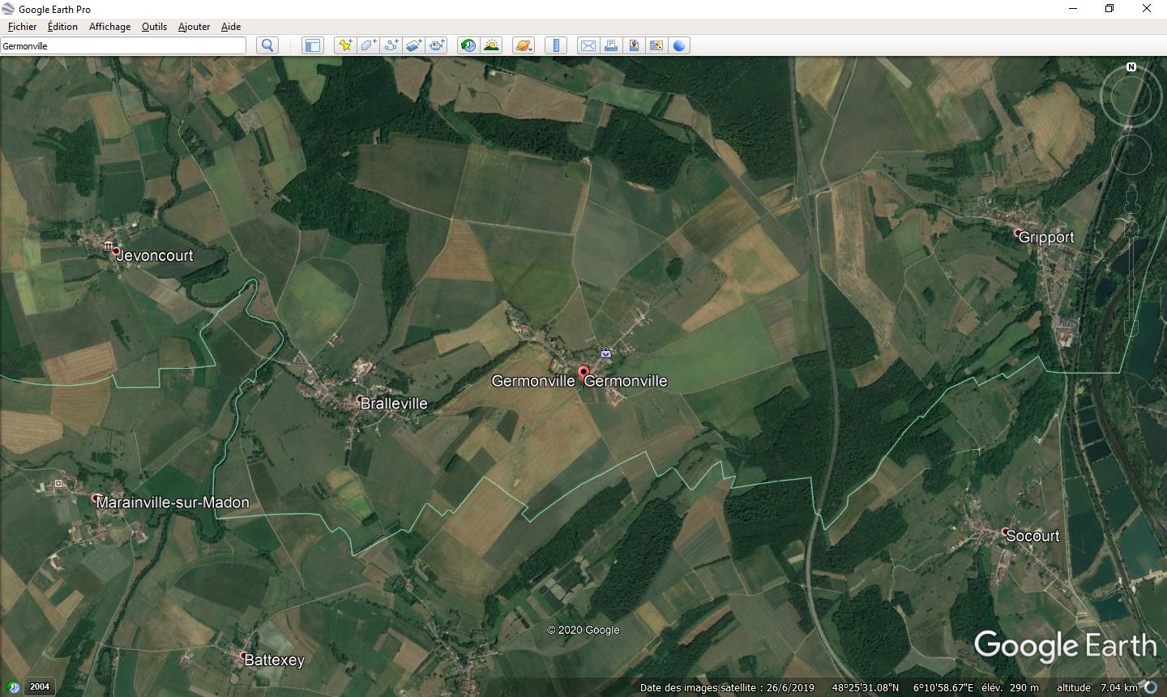Close the Google Earth Pro window
This screenshot has height=697, width=1167.
click(x=1147, y=9)
